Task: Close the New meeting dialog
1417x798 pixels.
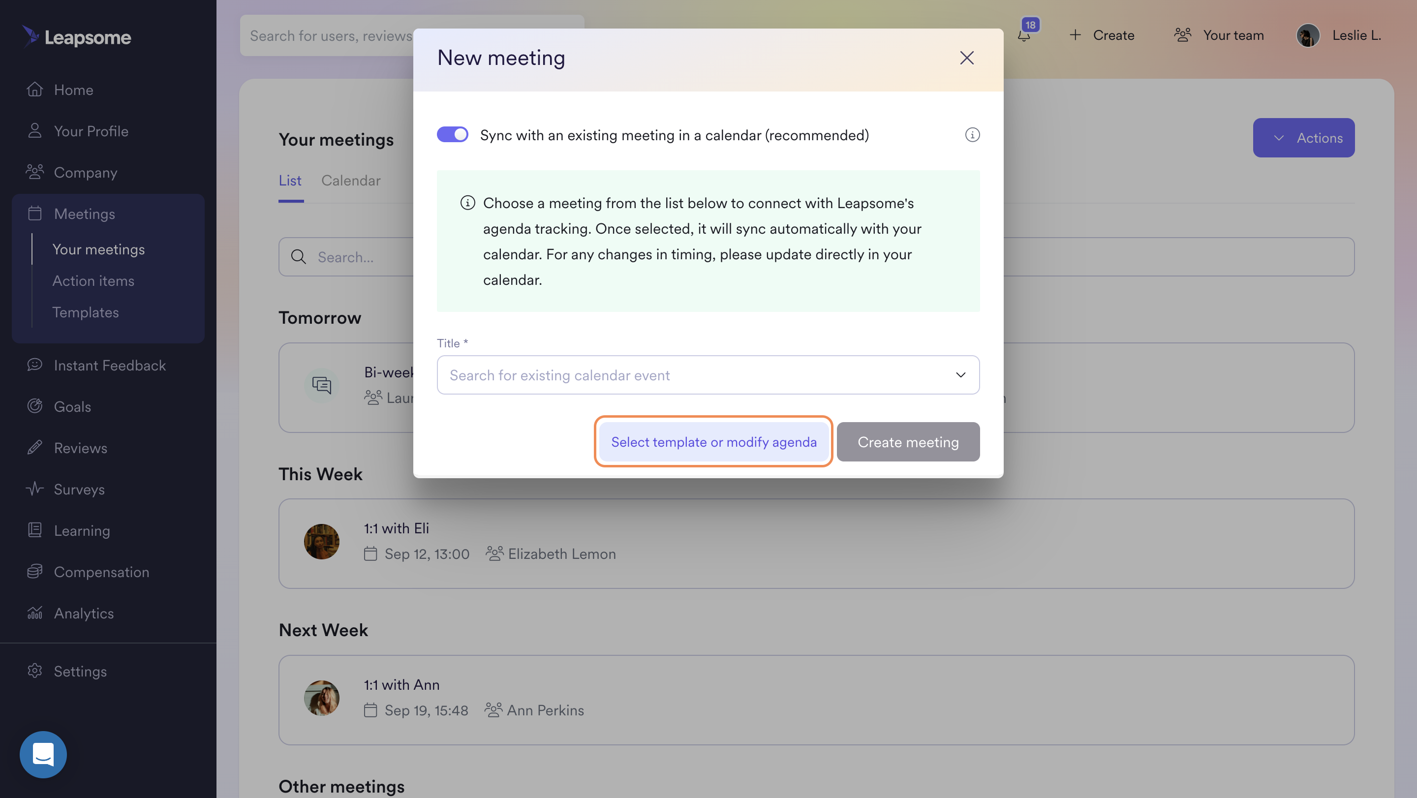Action: click(966, 58)
